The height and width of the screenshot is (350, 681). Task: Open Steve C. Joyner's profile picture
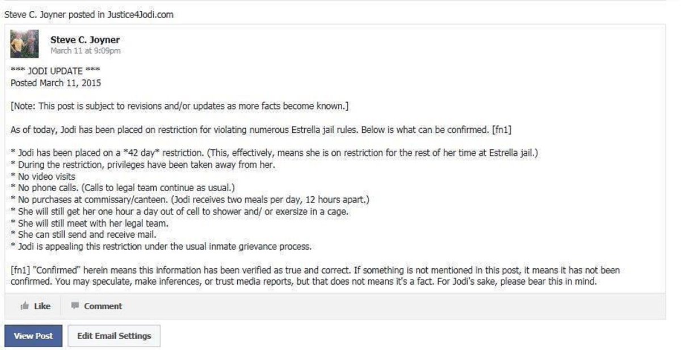click(24, 44)
